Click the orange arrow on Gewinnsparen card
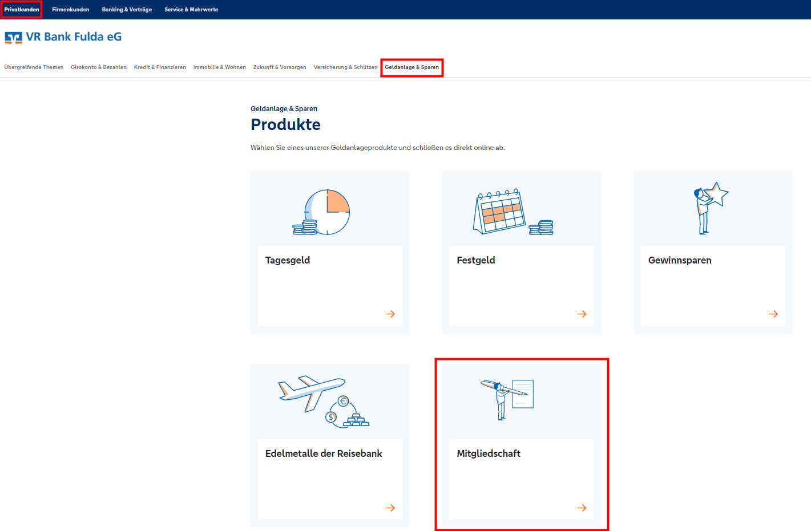Viewport: 811px width, 531px height. [x=773, y=314]
